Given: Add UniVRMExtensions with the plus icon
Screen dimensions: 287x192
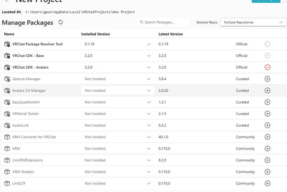Looking at the screenshot, I should point(267,160).
